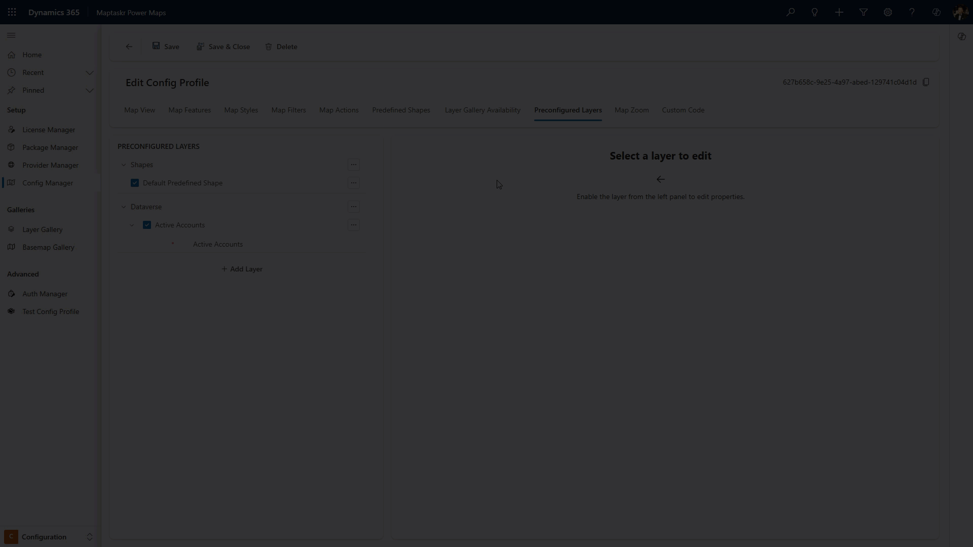Open the Custom Code tab
Image resolution: width=973 pixels, height=547 pixels.
(x=683, y=110)
